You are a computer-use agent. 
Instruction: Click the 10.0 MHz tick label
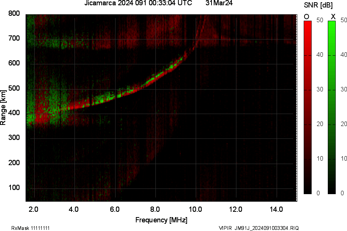point(195,209)
